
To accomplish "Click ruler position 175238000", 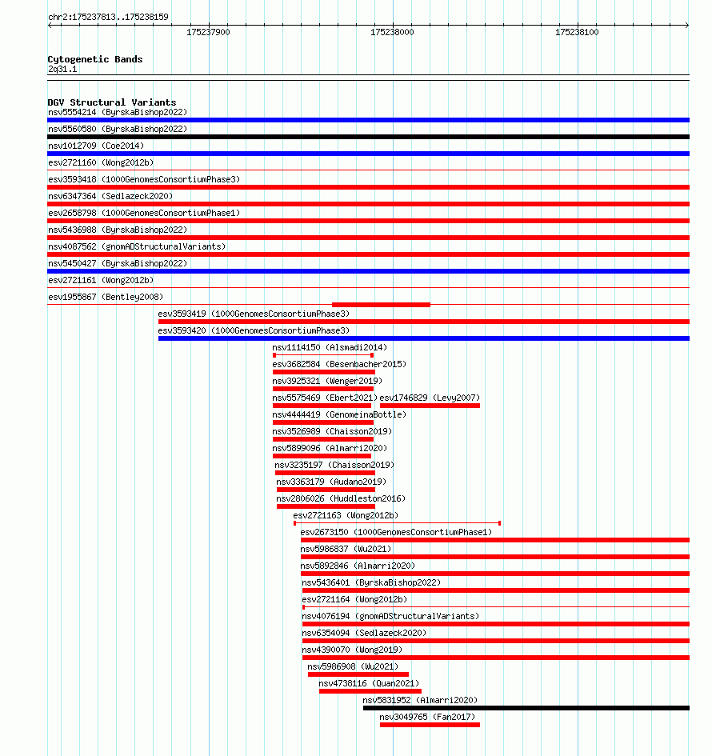I will 392,32.
